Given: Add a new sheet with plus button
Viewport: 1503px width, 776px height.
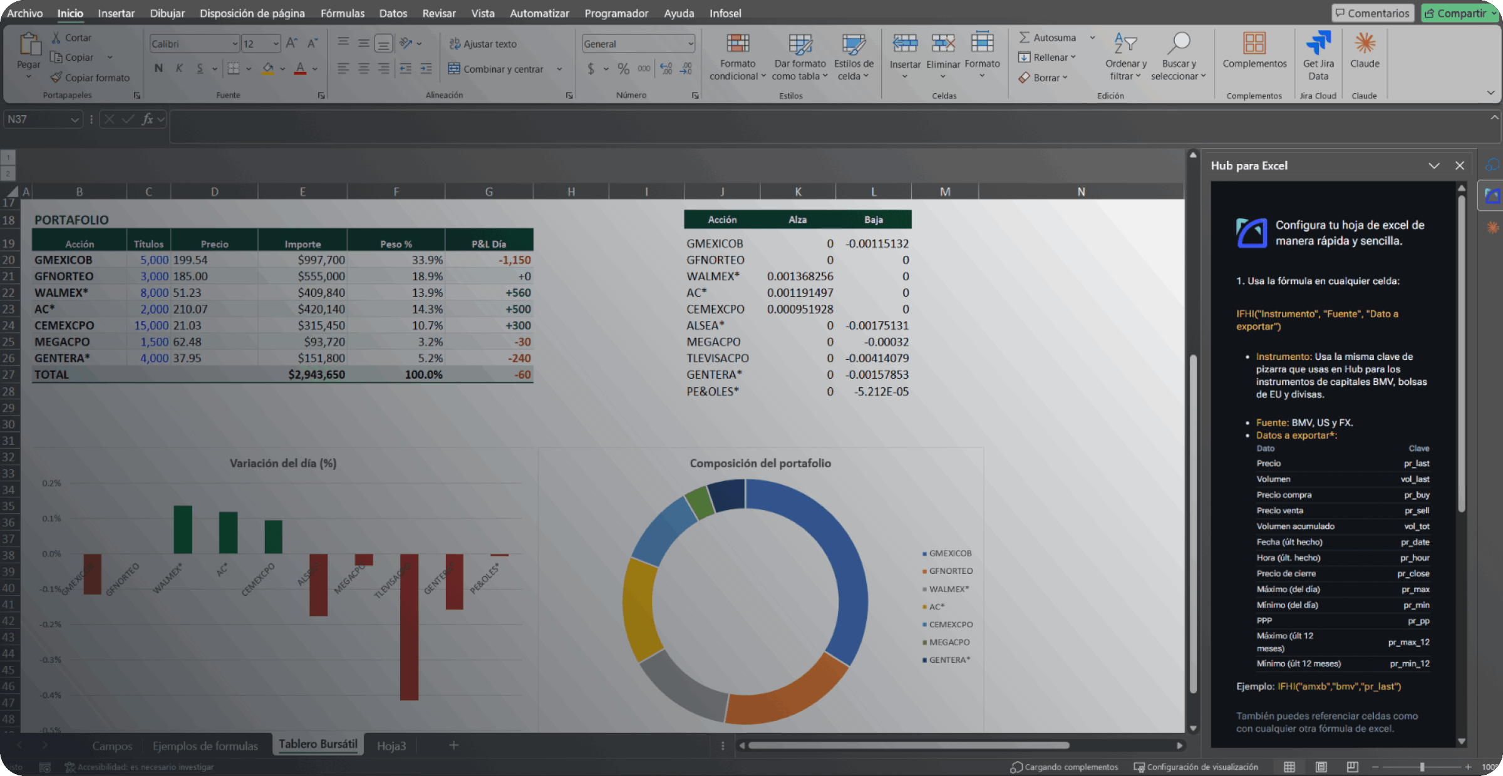Looking at the screenshot, I should click(x=453, y=745).
